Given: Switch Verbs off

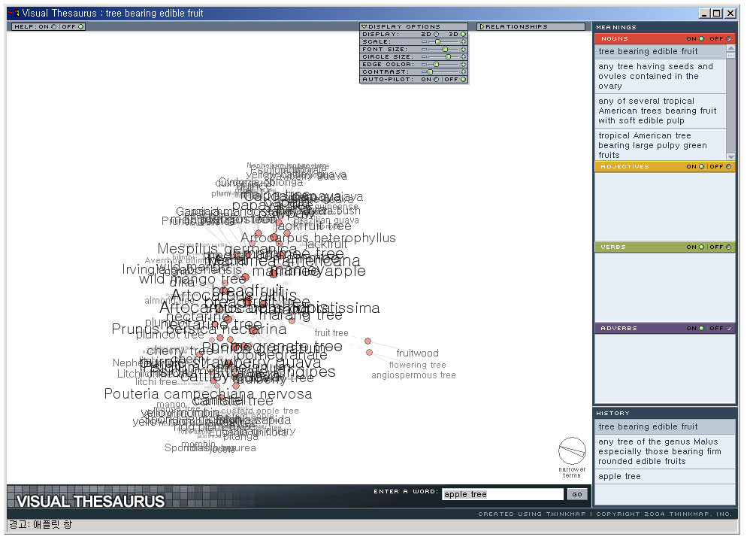Looking at the screenshot, I should click(728, 247).
